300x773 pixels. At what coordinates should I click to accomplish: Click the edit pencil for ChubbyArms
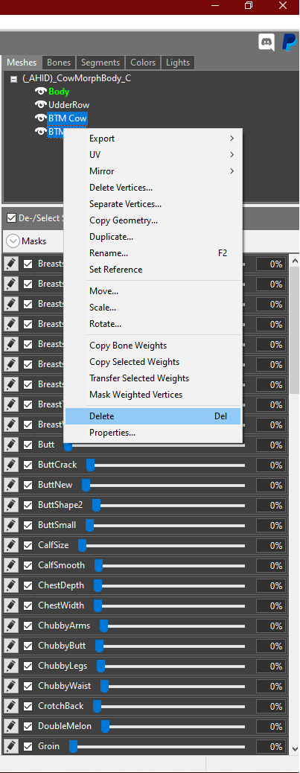click(x=11, y=626)
